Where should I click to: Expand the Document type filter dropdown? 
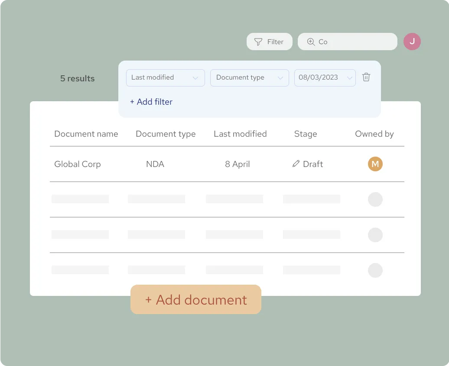pyautogui.click(x=249, y=77)
